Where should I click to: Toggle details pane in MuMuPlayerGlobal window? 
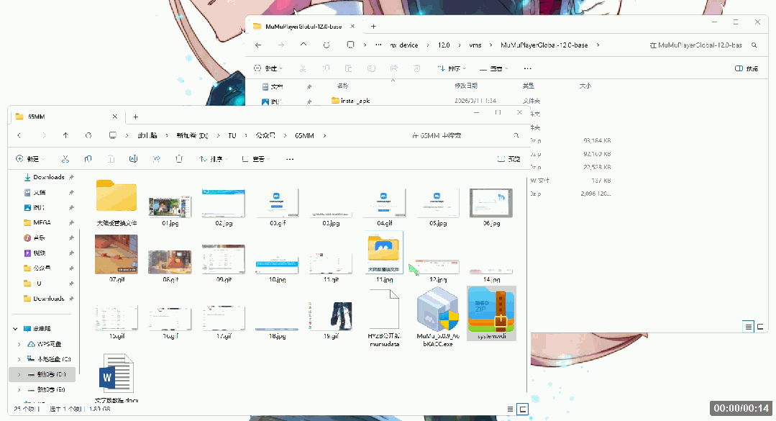click(747, 68)
